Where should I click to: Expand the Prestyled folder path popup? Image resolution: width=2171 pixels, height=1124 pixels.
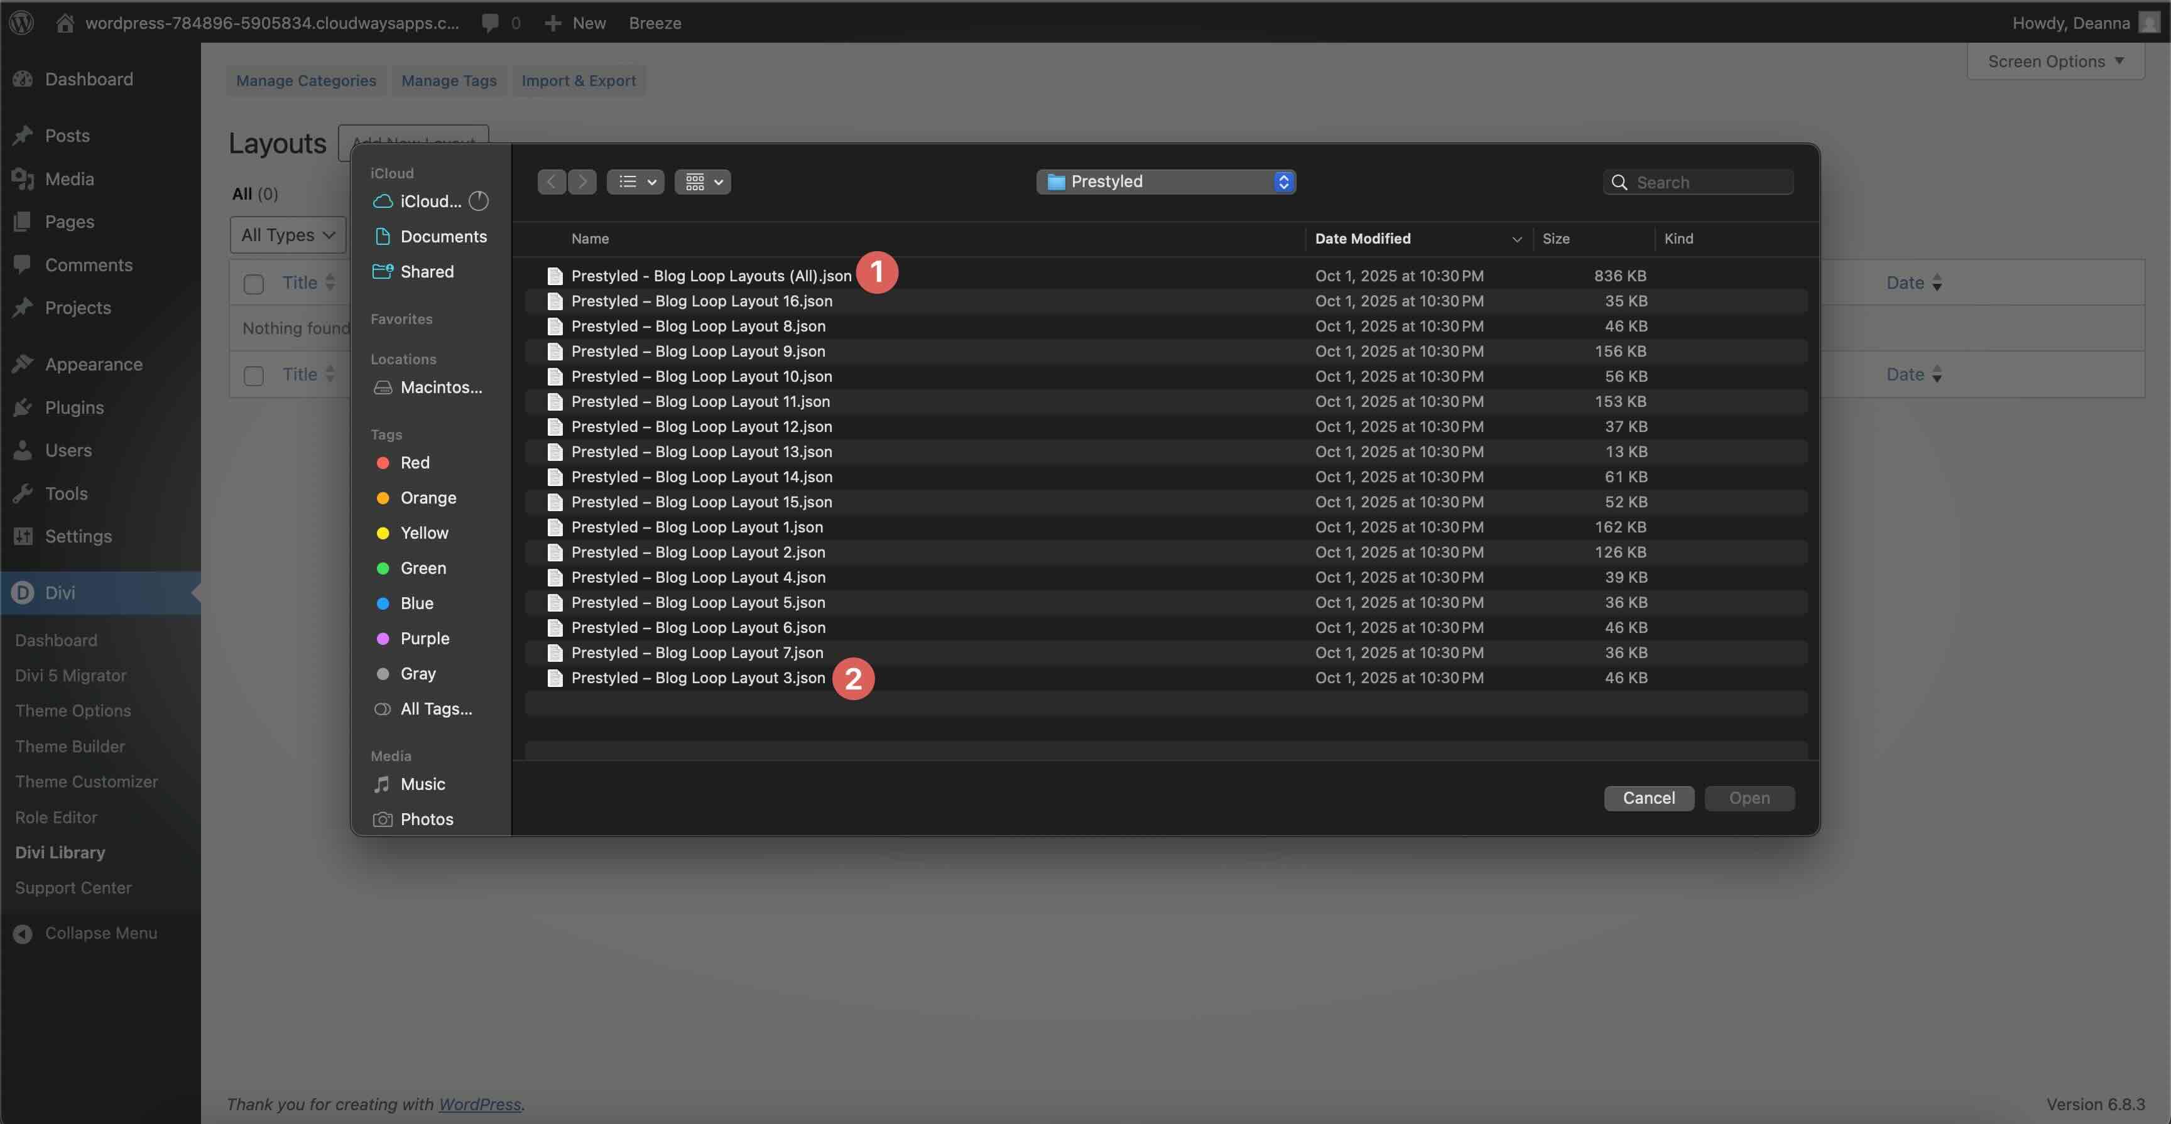click(1165, 182)
